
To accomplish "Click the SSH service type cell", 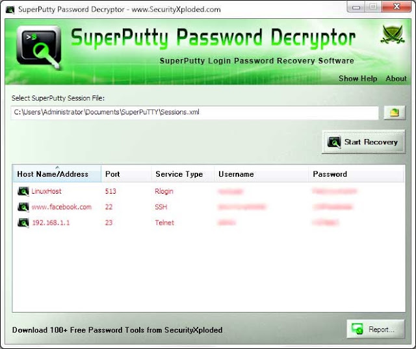I will click(x=161, y=207).
